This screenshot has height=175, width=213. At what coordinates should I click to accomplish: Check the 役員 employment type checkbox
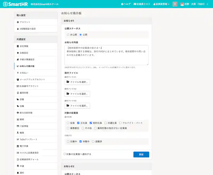pyautogui.click(x=68, y=123)
